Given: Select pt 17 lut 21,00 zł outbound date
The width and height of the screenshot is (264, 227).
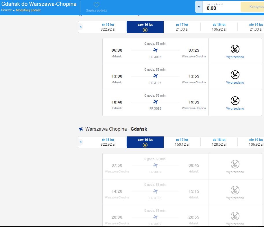Looking at the screenshot, I should point(182,27).
